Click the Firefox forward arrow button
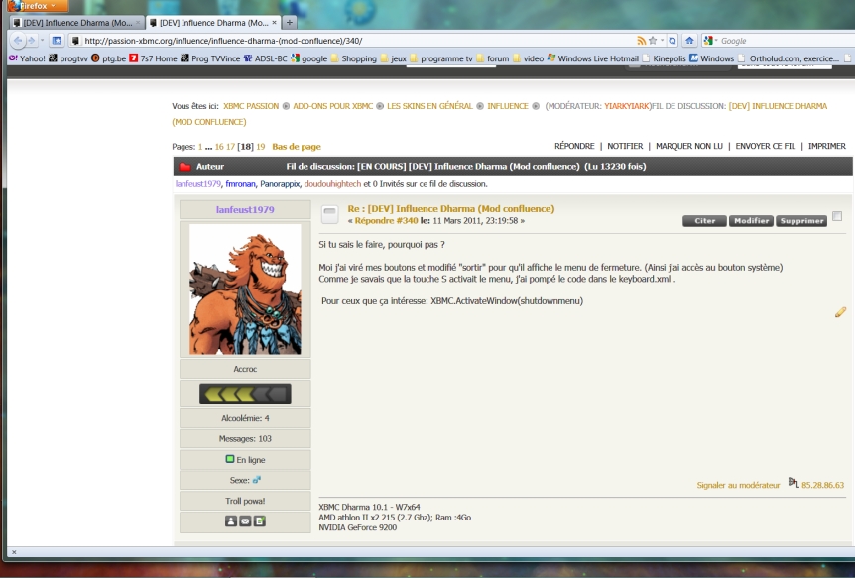Screen dimensions: 855x578 tap(32, 41)
